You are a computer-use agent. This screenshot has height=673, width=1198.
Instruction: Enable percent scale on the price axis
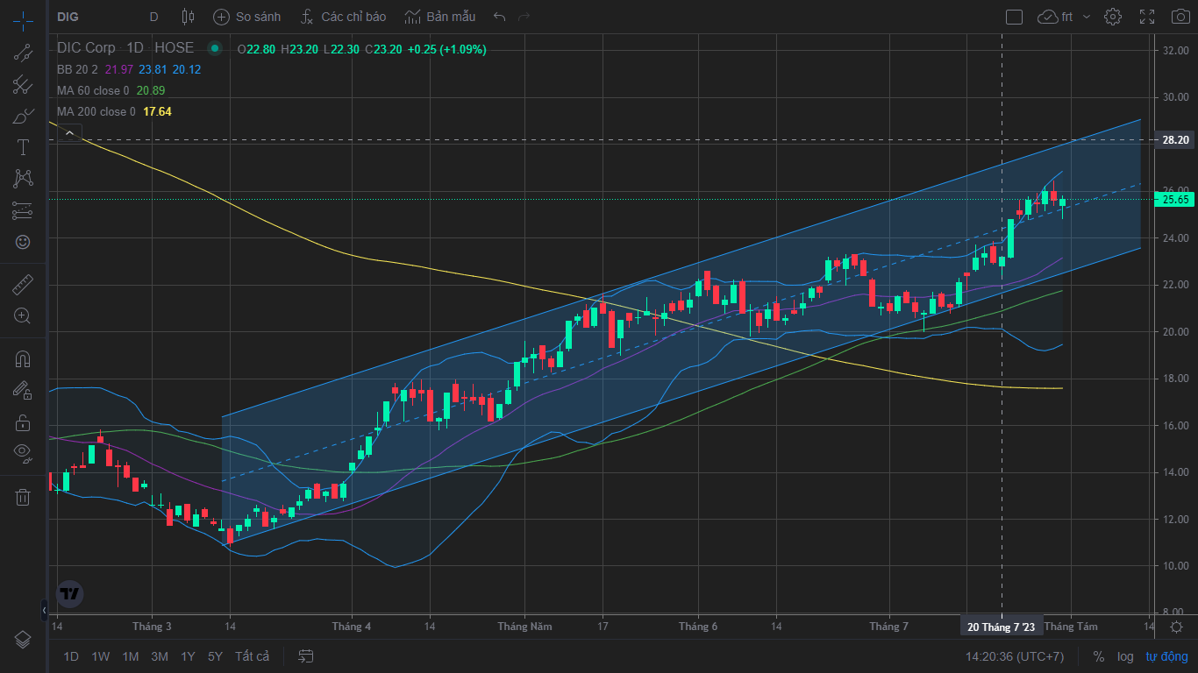[x=1099, y=656]
